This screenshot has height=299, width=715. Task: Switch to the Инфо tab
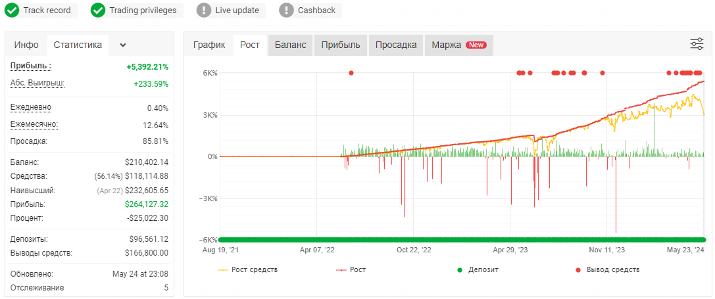click(x=26, y=45)
